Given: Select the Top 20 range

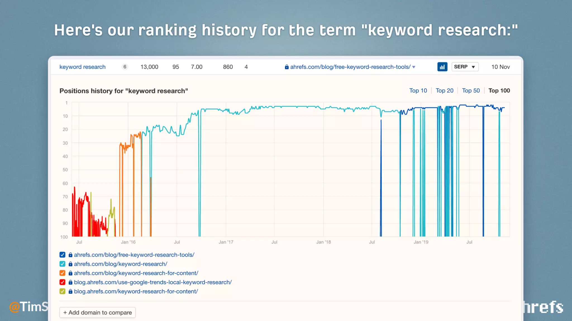Looking at the screenshot, I should 444,91.
